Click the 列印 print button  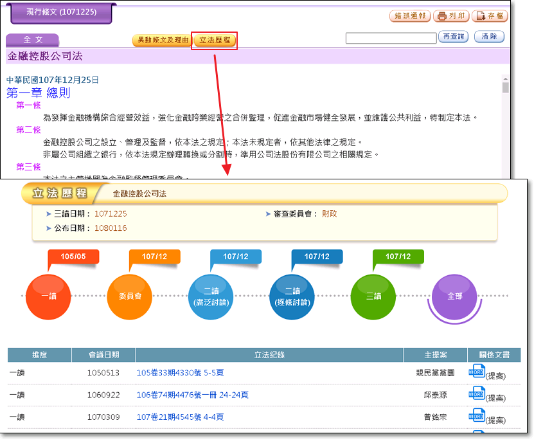[x=451, y=16]
